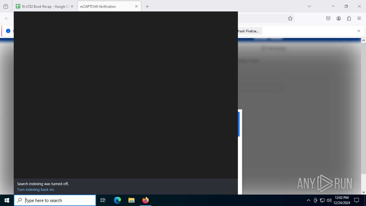Click the notification info icon
366x206 pixels.
pyautogui.click(x=8, y=31)
